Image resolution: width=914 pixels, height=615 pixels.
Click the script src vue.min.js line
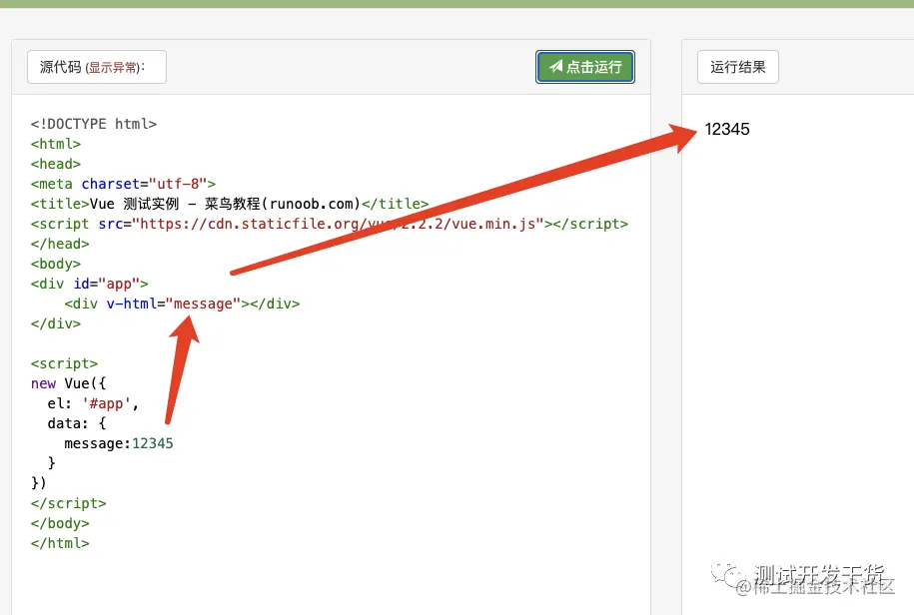(330, 224)
